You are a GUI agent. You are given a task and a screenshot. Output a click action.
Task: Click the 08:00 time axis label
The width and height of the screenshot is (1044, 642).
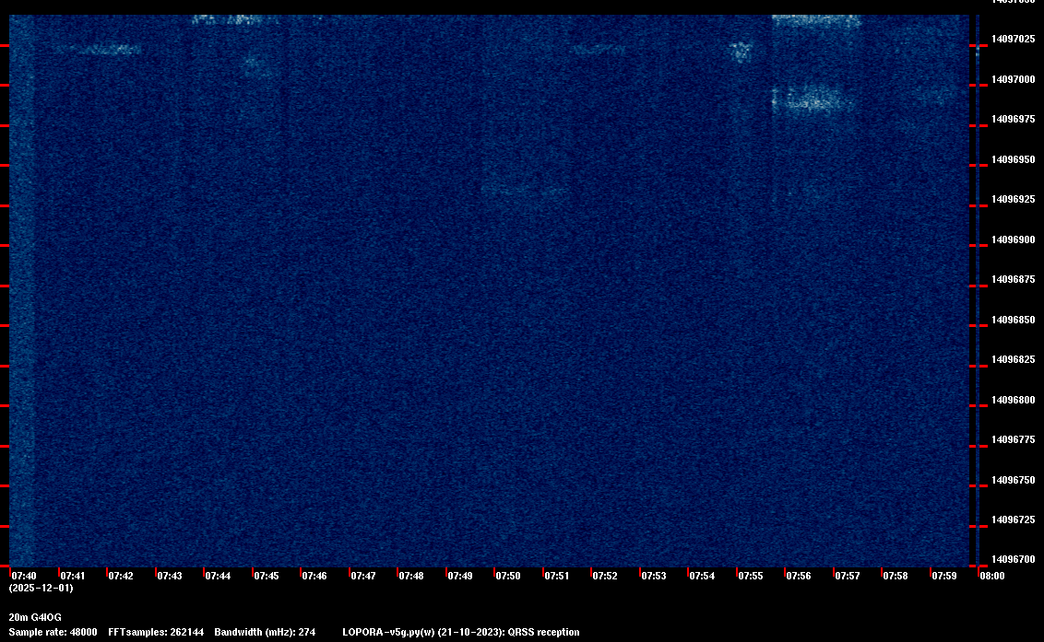point(992,576)
